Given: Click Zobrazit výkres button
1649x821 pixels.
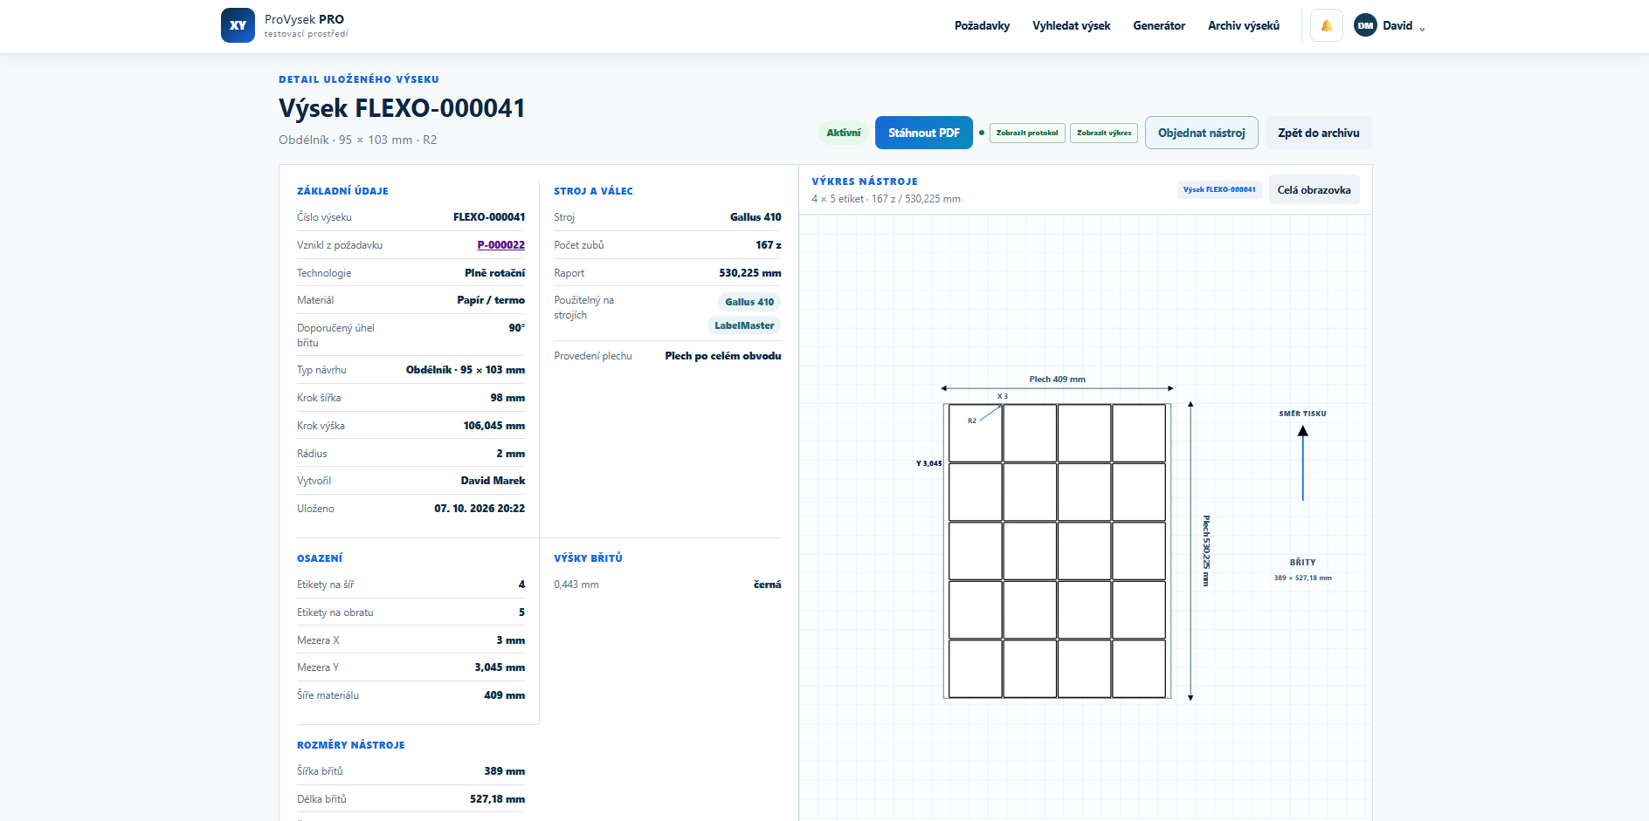Looking at the screenshot, I should click(x=1104, y=133).
